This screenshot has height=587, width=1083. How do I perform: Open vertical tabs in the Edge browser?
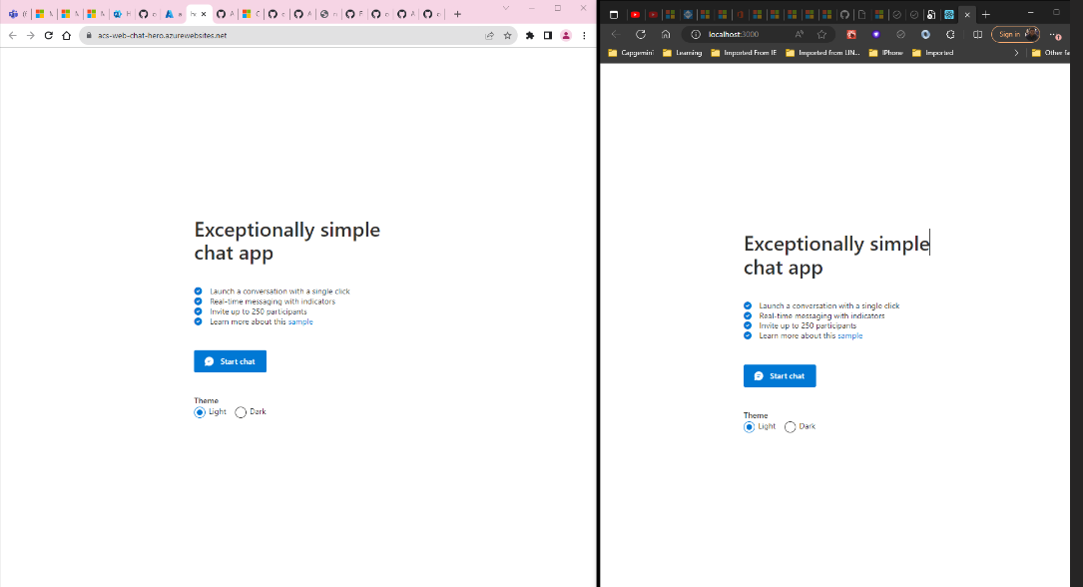coord(613,14)
